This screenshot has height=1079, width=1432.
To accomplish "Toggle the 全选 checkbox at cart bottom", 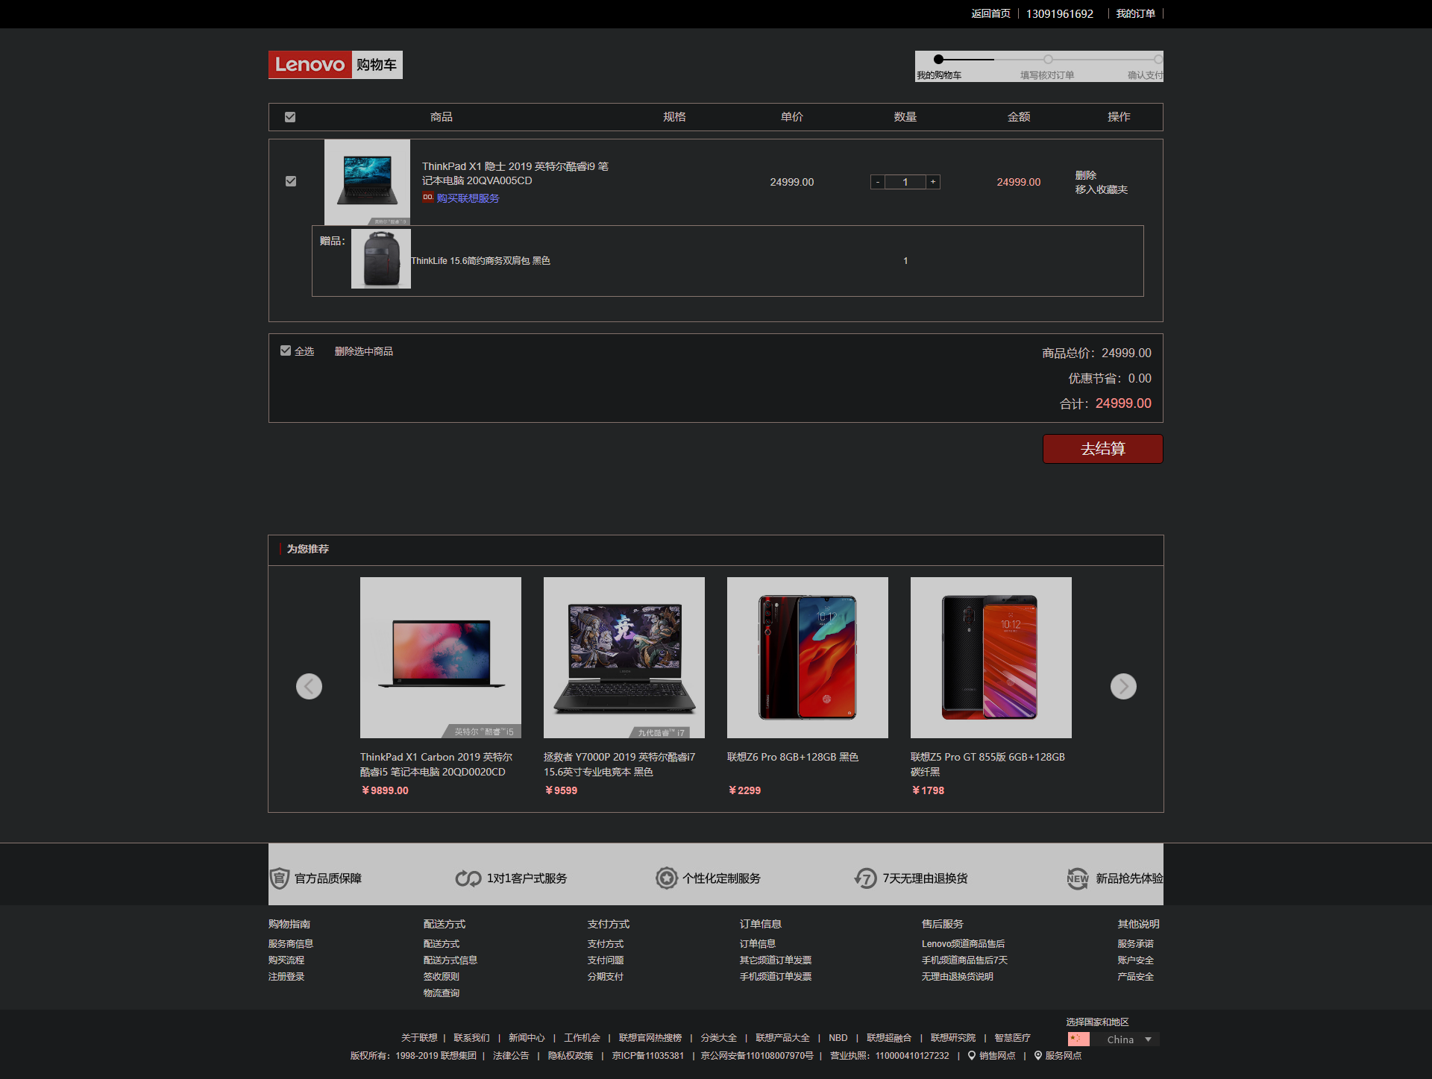I will [286, 350].
